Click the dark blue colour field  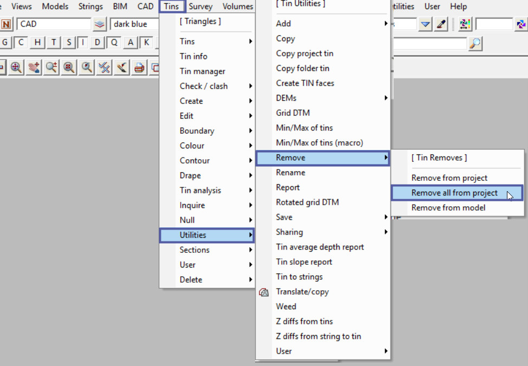[134, 24]
